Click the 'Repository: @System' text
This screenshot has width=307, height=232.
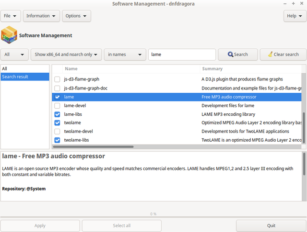pos(24,189)
